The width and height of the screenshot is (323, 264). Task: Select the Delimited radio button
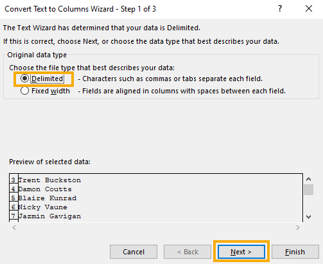pyautogui.click(x=24, y=79)
